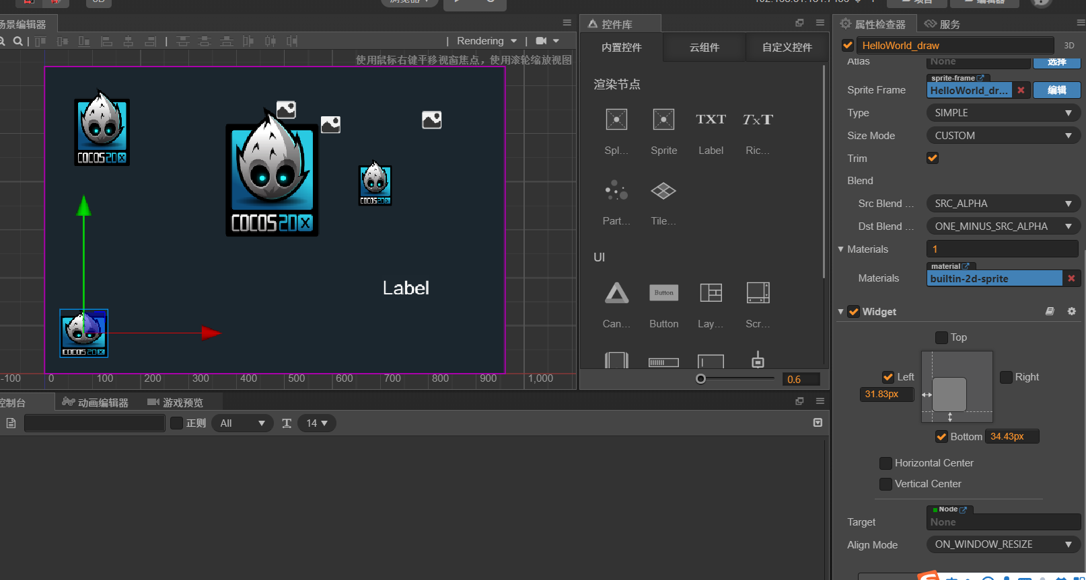Enable Top alignment in Widget
The height and width of the screenshot is (580, 1086).
click(x=942, y=337)
